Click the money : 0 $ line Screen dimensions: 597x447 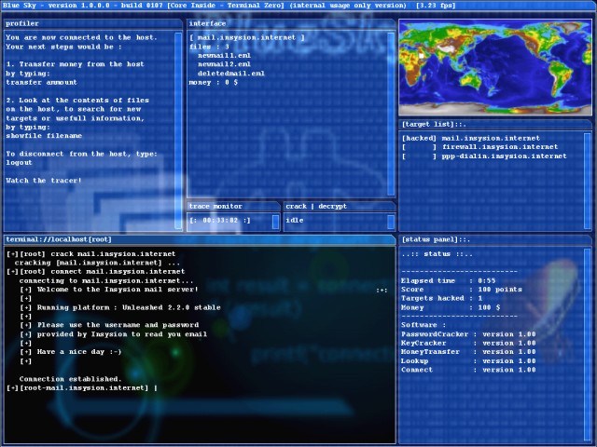214,82
